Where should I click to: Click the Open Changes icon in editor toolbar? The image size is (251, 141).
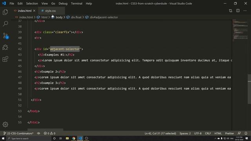[x=230, y=11]
